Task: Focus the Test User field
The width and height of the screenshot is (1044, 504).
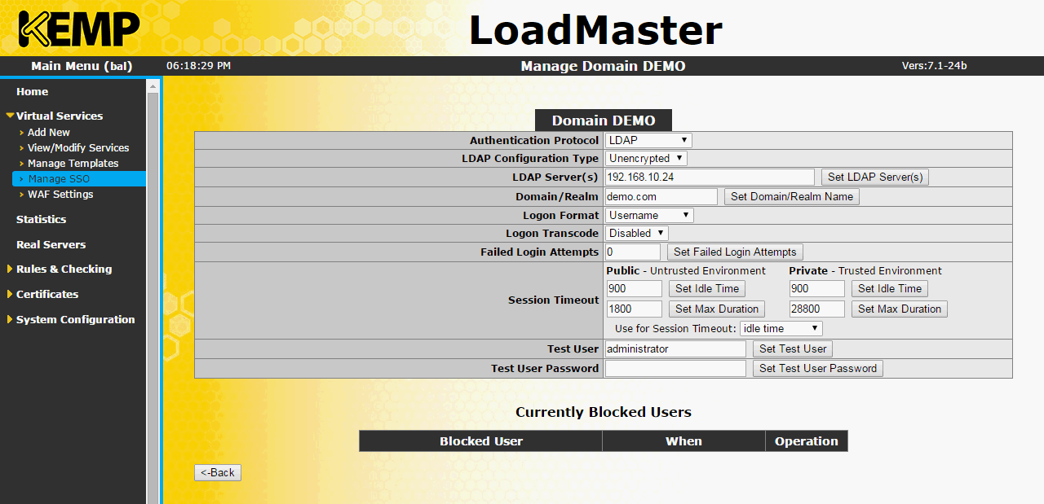Action: (675, 348)
